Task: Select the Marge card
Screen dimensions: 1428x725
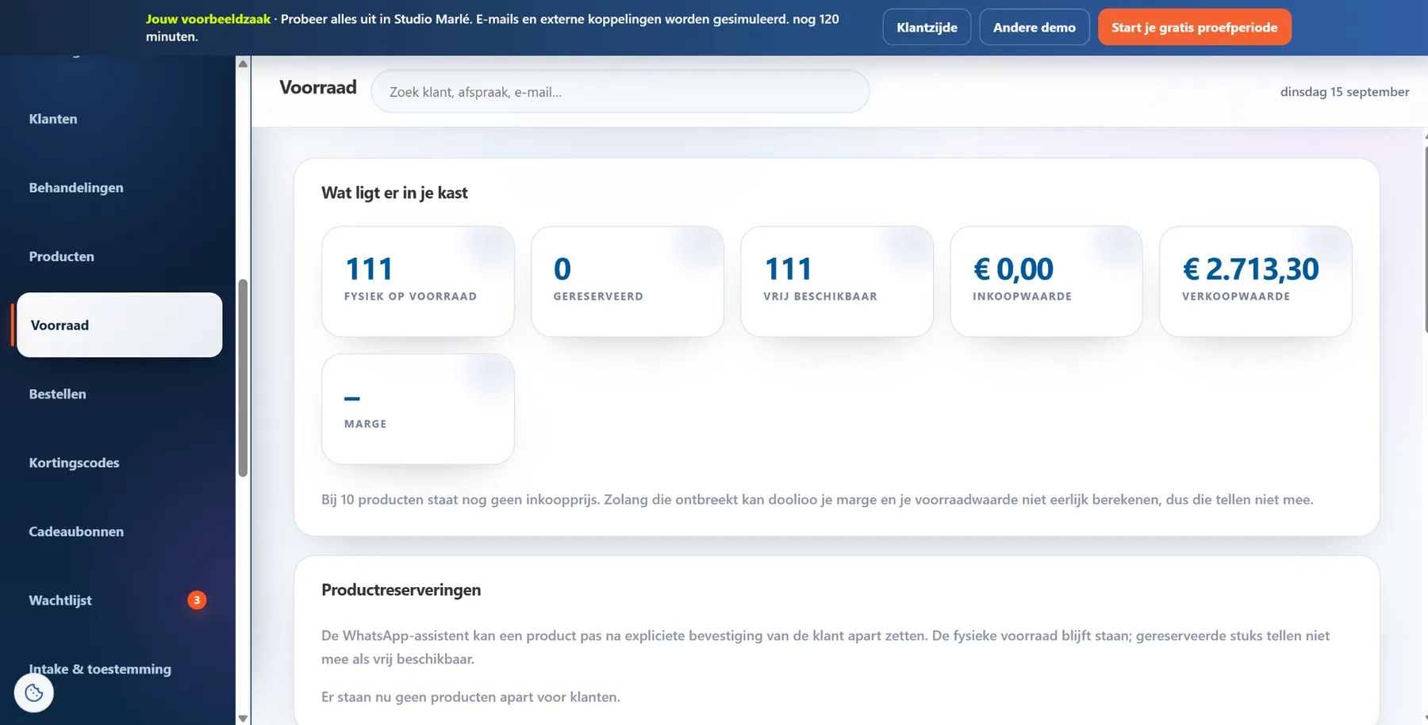Action: 418,409
